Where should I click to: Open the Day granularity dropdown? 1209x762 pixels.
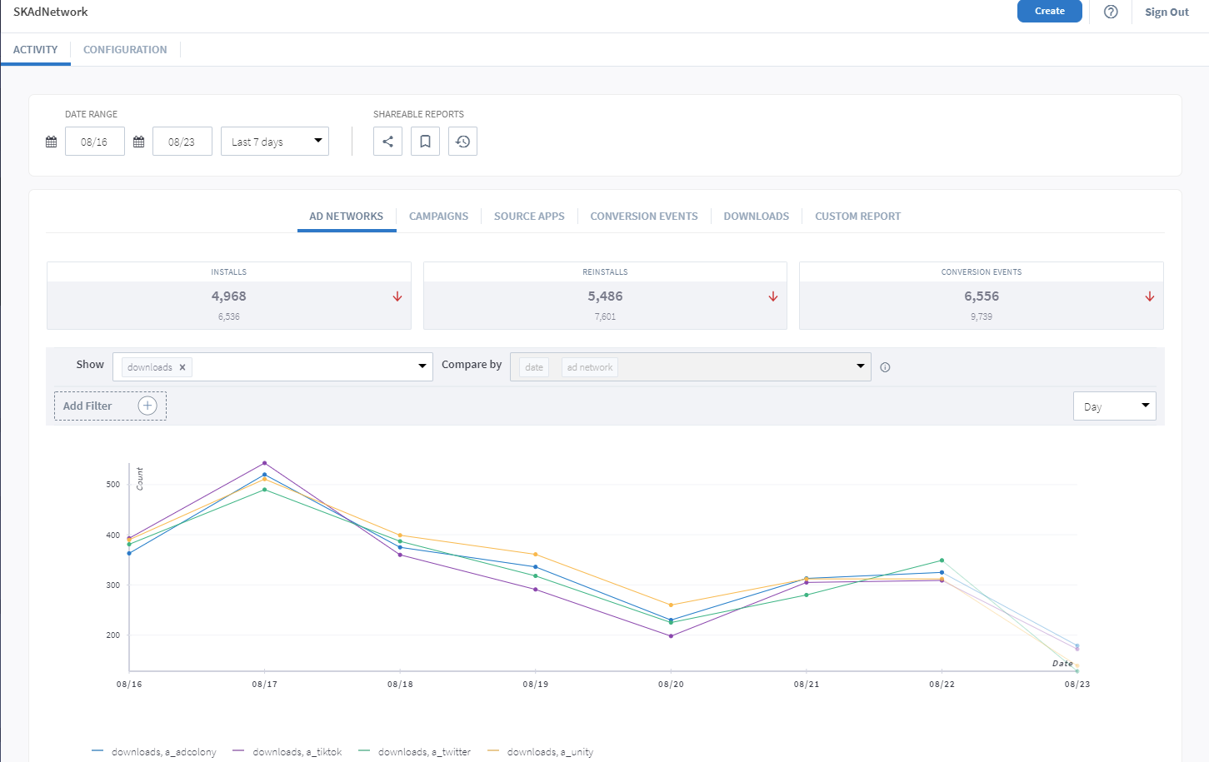coord(1114,406)
